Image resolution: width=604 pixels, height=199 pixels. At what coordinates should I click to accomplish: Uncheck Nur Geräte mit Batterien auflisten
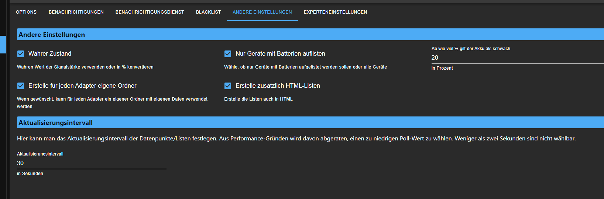click(x=228, y=54)
